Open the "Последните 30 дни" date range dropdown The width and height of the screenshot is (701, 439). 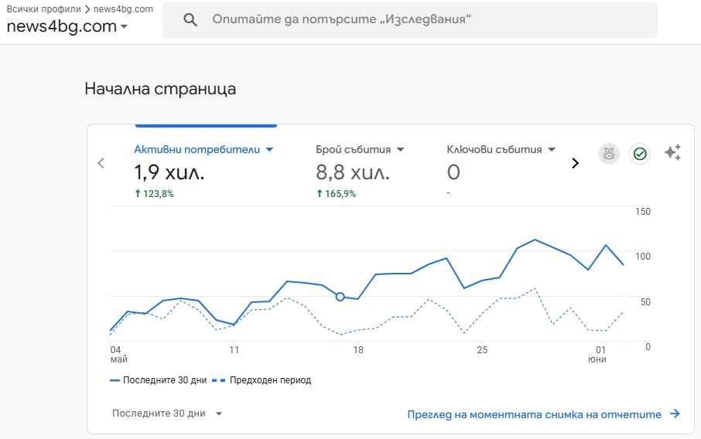[167, 413]
